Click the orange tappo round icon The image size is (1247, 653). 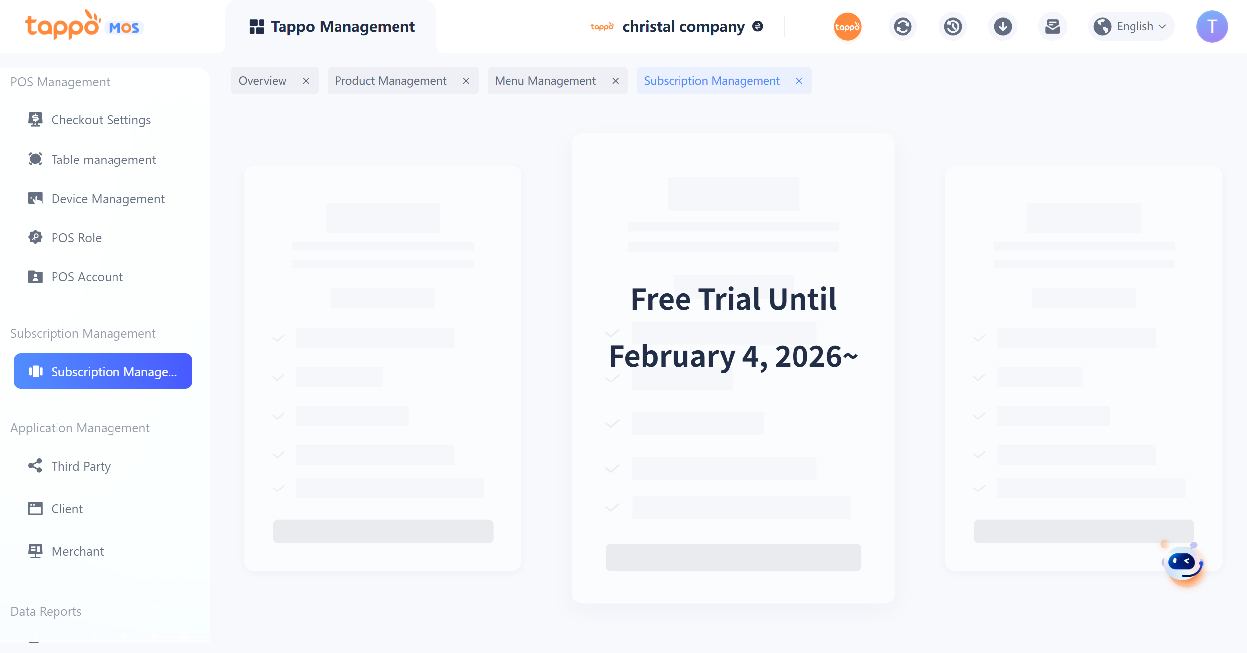(x=848, y=26)
